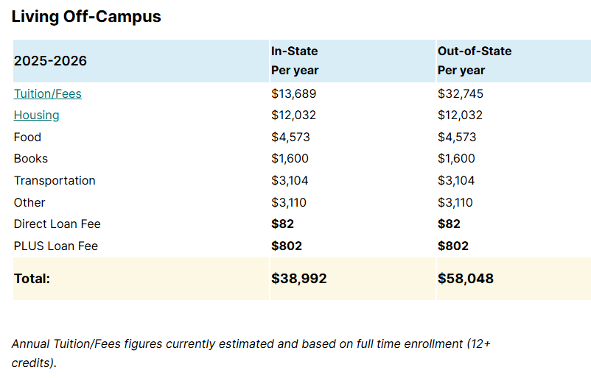Screen dimensions: 591x378
Task: Click the in-state Housing amount $12,032
Action: (x=294, y=115)
